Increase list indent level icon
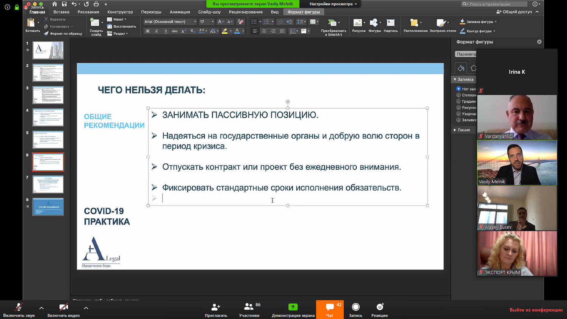The width and height of the screenshot is (567, 319). point(290,22)
